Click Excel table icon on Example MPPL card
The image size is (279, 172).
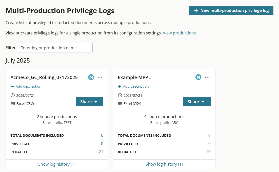(x=120, y=104)
